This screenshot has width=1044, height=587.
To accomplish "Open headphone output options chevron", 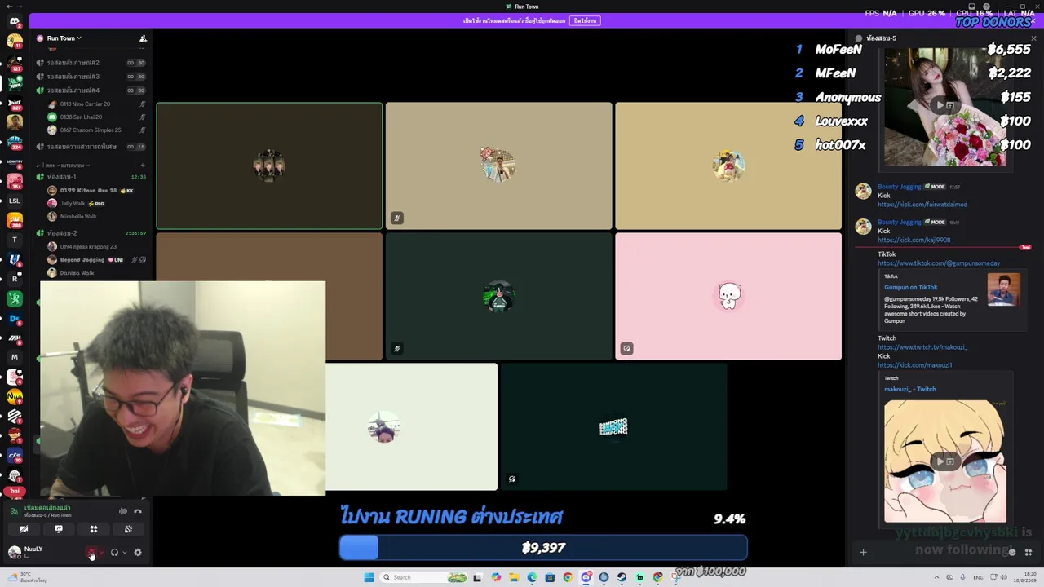I will point(123,553).
